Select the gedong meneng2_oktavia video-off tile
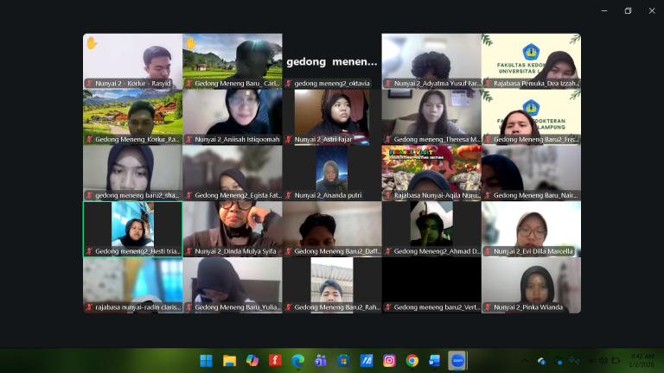The height and width of the screenshot is (373, 664). click(x=332, y=61)
